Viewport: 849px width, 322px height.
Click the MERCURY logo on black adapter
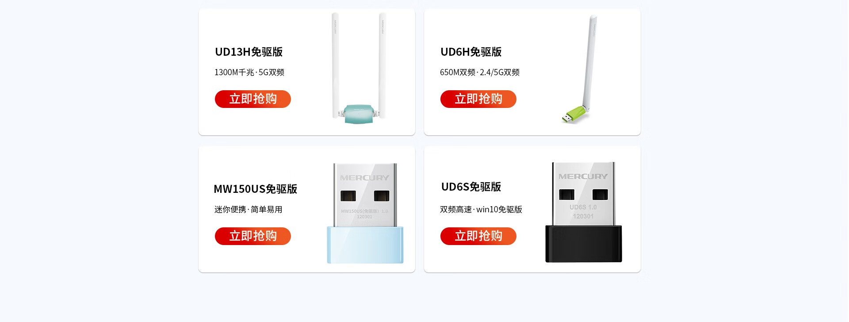[583, 176]
